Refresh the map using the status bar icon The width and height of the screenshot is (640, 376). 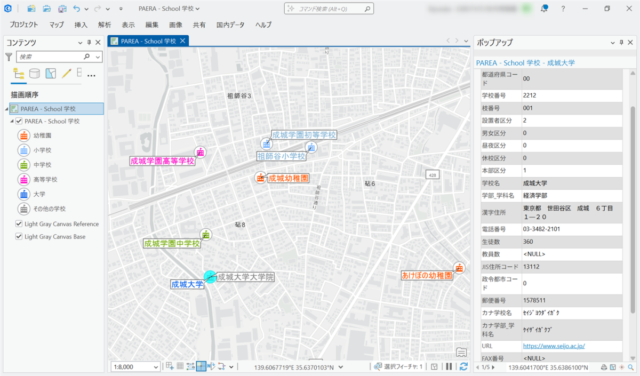tap(463, 366)
